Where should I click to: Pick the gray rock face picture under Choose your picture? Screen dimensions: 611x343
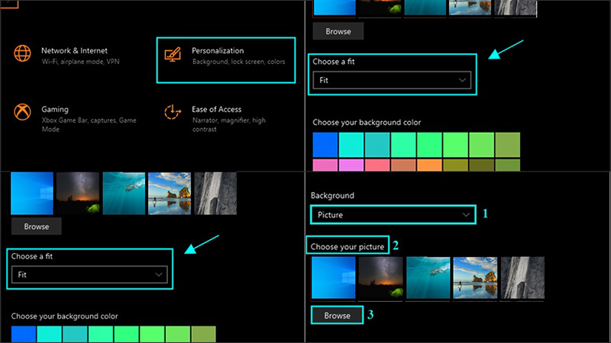tap(522, 277)
